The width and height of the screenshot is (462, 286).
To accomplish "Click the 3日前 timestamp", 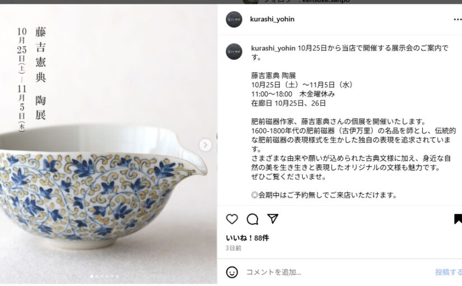I will (234, 248).
